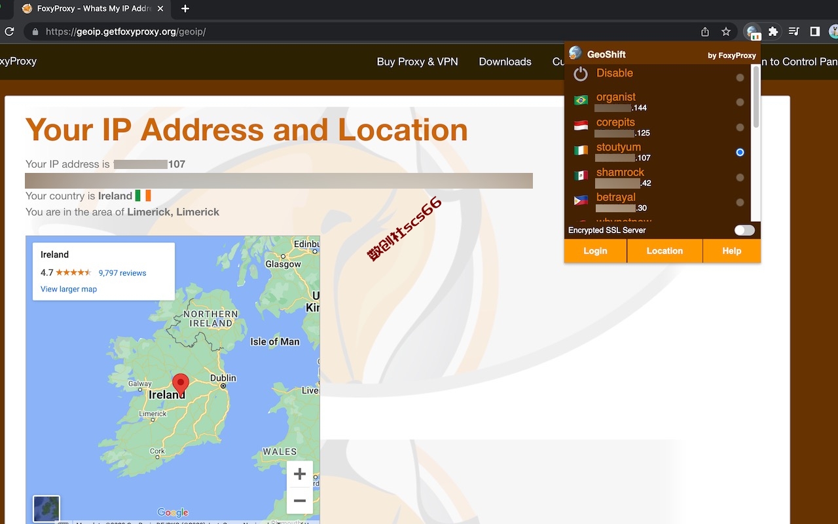Close the FoxyProxy tab

coord(161,9)
